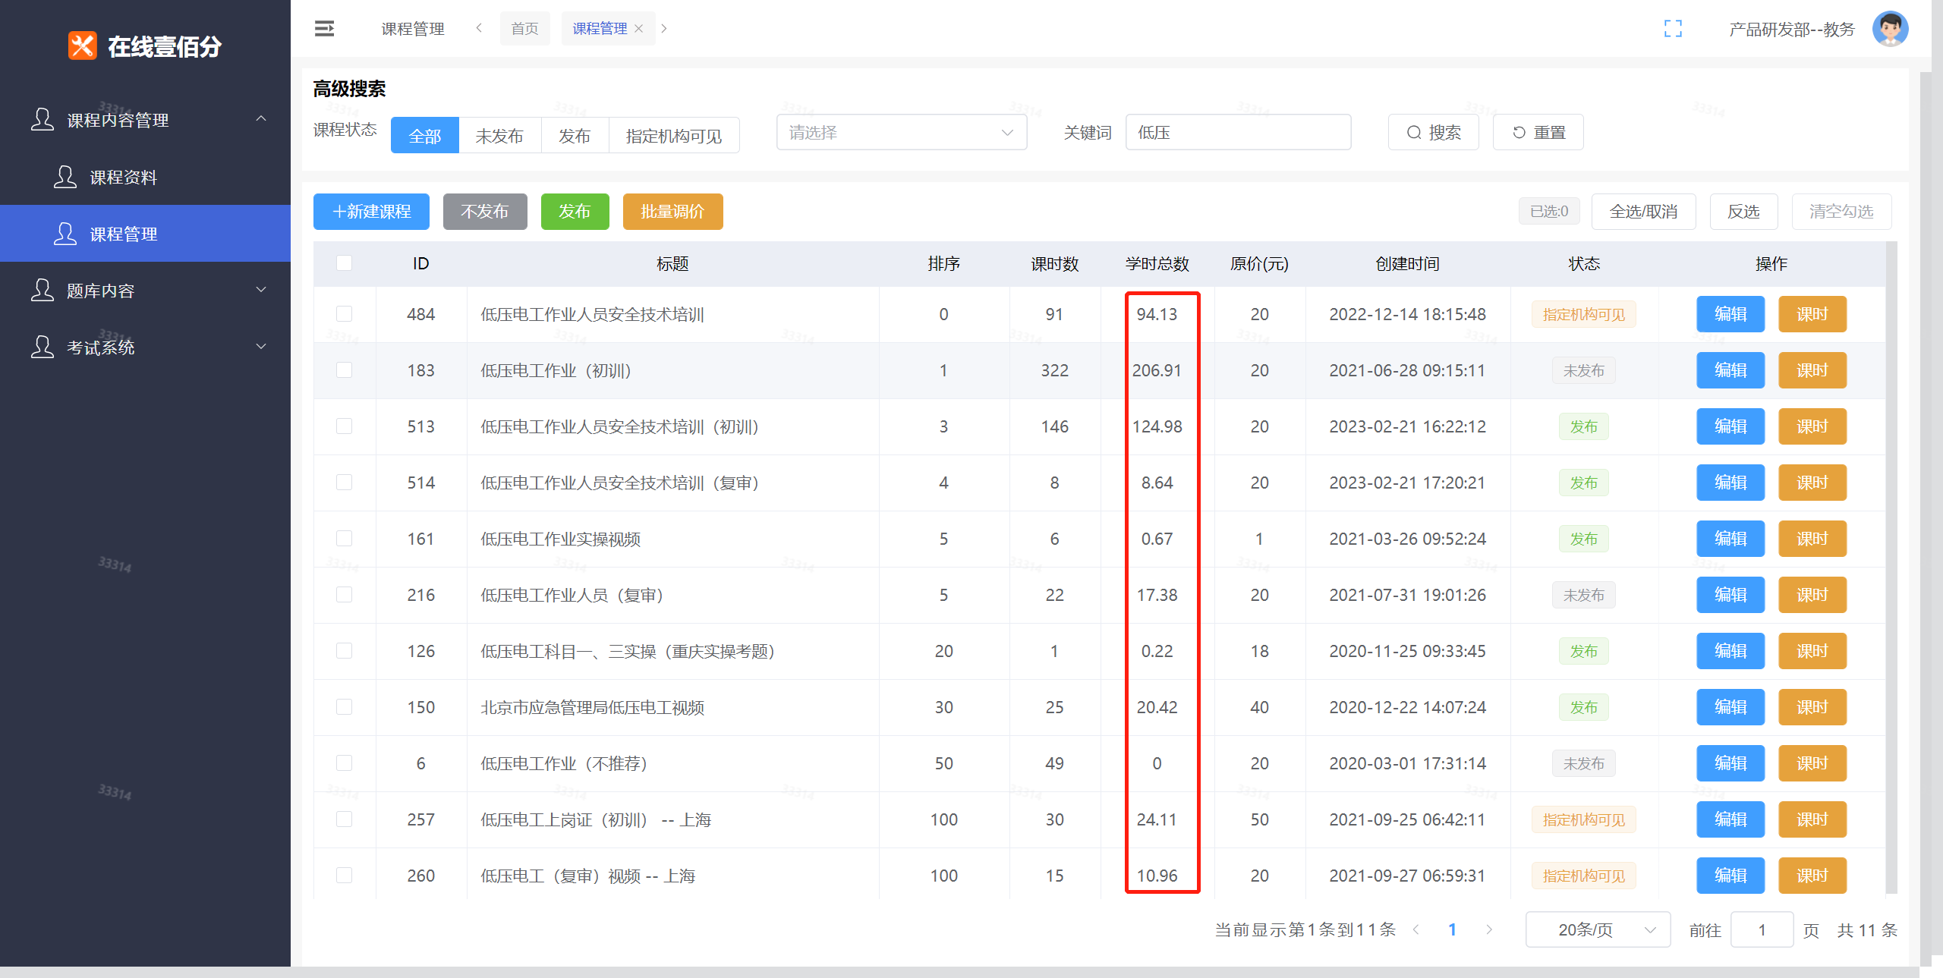Collapse the sidebar with the hamburger icon
The width and height of the screenshot is (1943, 978).
click(x=324, y=29)
